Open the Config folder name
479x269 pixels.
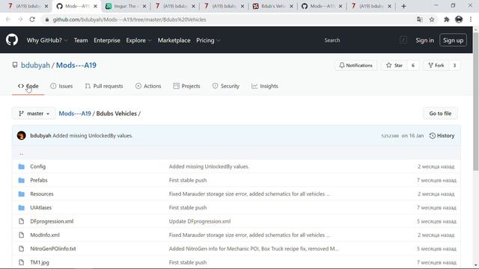38,167
